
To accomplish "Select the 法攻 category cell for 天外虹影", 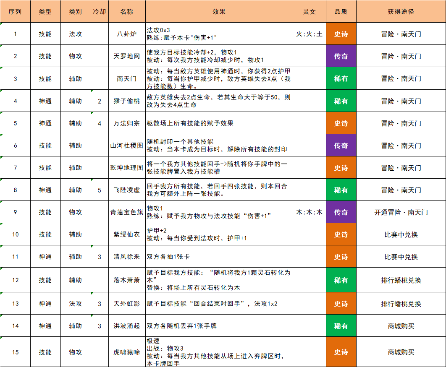I will 76,303.
